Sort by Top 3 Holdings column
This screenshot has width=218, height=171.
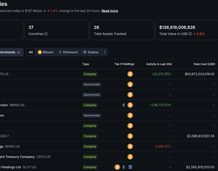click(x=124, y=64)
